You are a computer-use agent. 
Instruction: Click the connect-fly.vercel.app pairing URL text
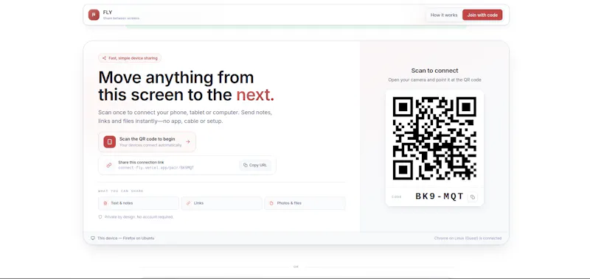point(156,168)
